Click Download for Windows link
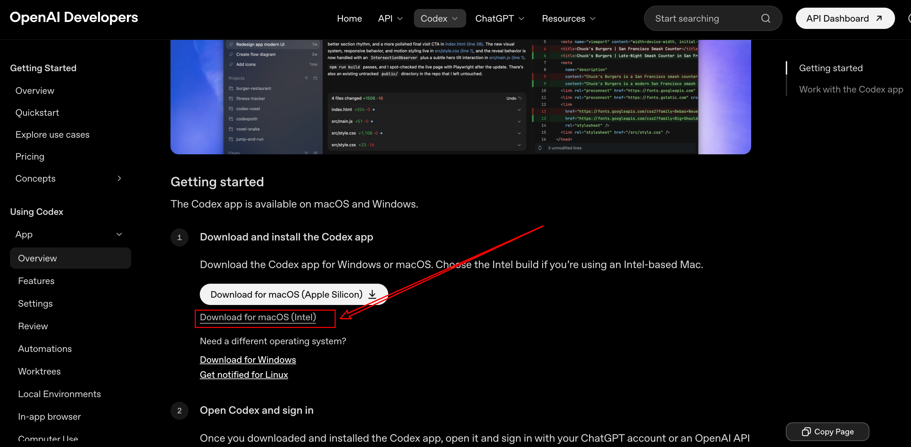Viewport: 911px width, 447px height. 248,360
